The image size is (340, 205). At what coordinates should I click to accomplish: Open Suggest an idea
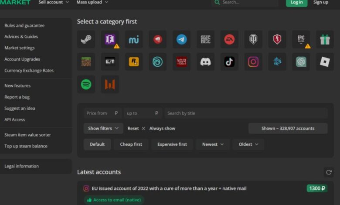(x=20, y=108)
